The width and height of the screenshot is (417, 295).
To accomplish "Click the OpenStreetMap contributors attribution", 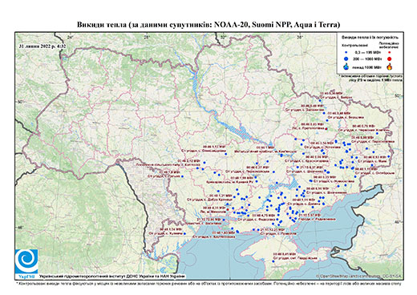I will pyautogui.click(x=359, y=276).
